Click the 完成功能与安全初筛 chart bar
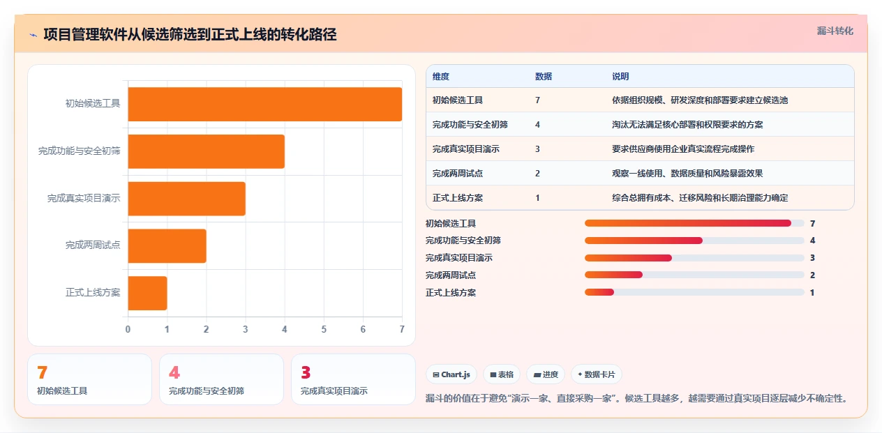 [x=207, y=151]
